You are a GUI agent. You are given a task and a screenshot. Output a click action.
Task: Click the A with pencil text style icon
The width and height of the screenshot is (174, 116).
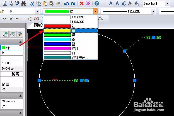(130, 3)
